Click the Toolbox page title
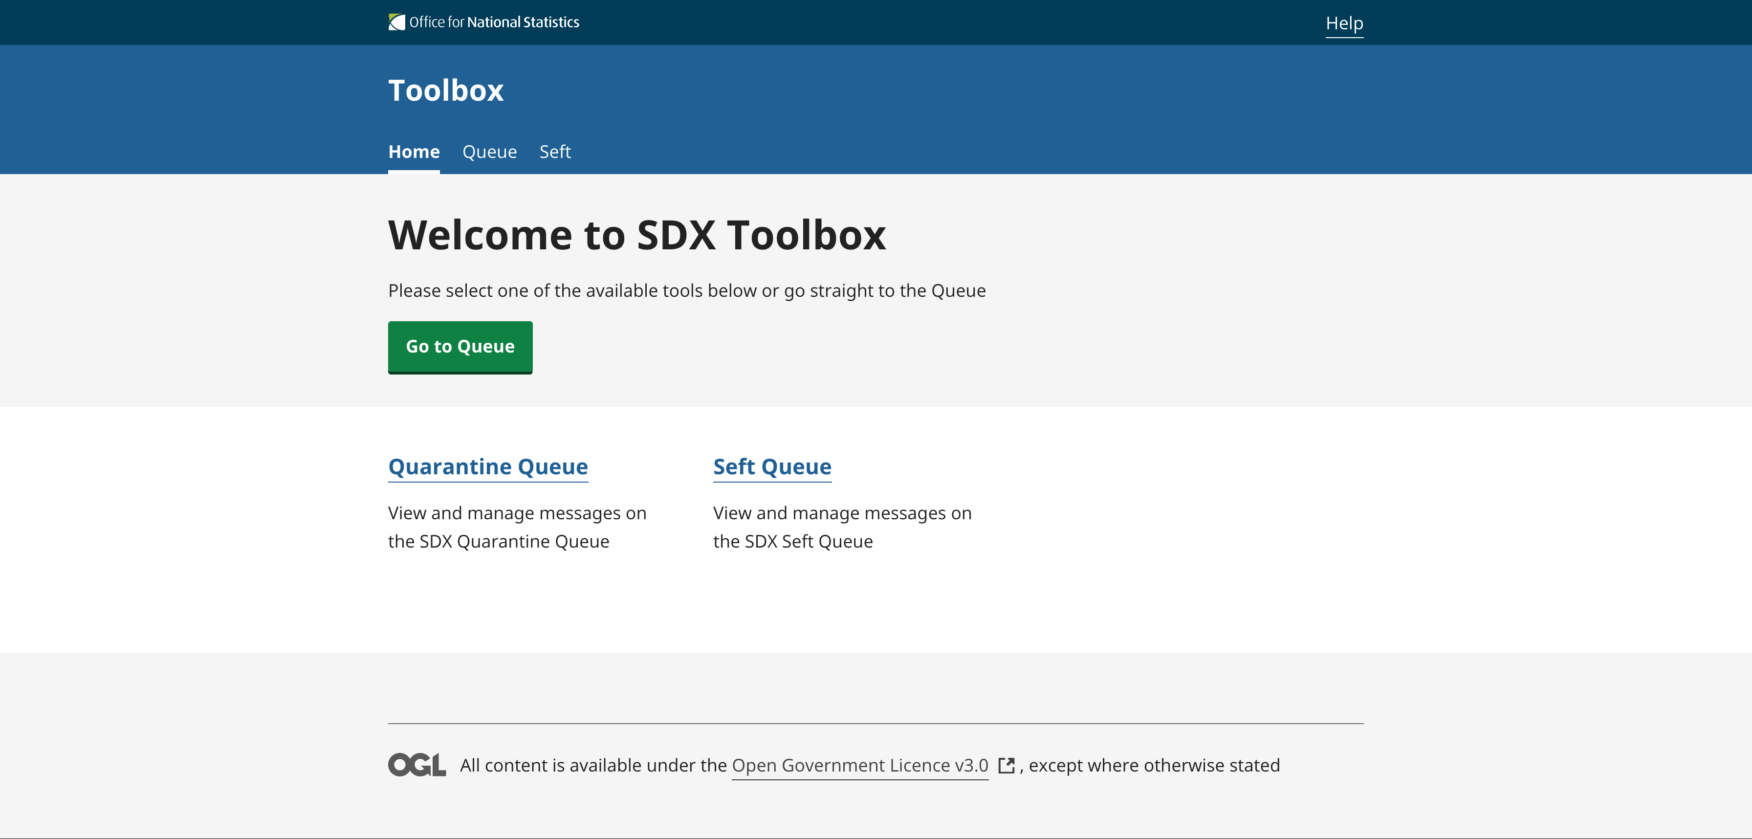Image resolution: width=1752 pixels, height=839 pixels. [x=445, y=90]
